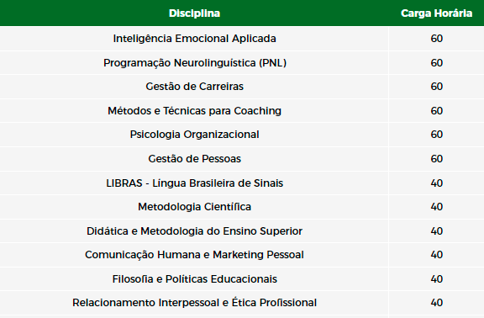
Task: Select Programação Neurolinguística (PNL) discipline
Action: 195,63
